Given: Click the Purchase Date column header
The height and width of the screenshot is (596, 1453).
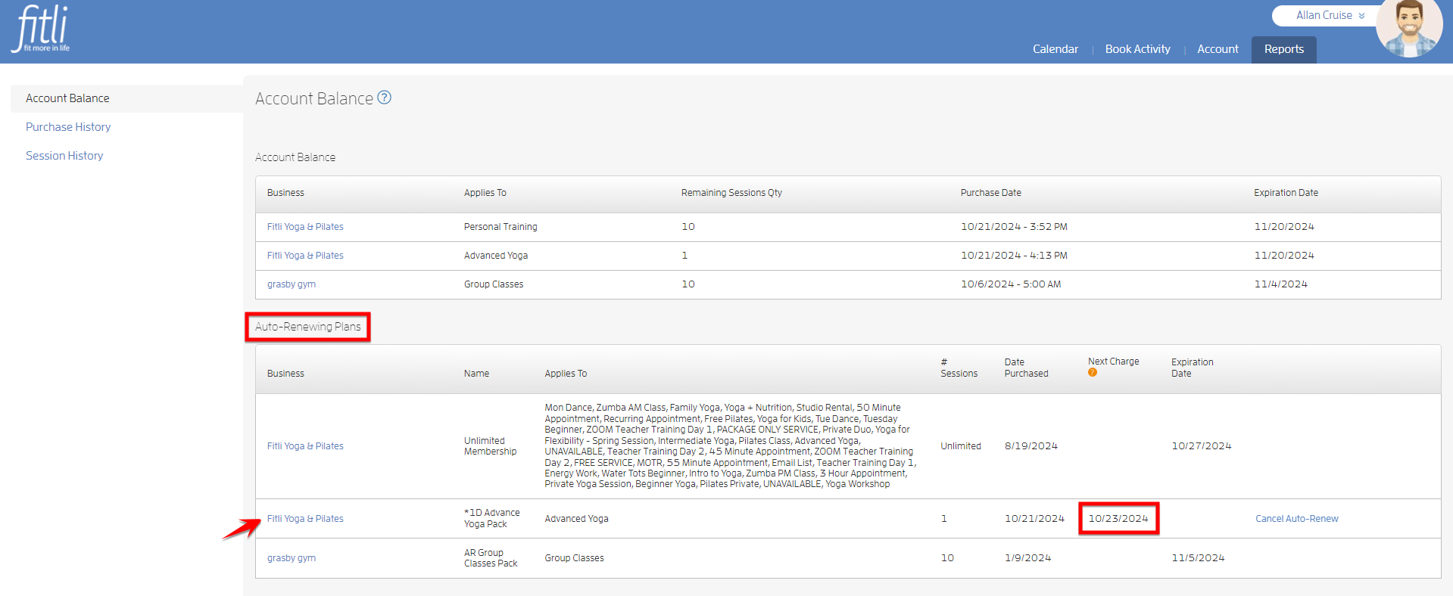Looking at the screenshot, I should [x=990, y=193].
